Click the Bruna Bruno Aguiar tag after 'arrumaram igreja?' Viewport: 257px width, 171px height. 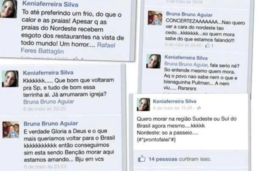tap(49, 102)
